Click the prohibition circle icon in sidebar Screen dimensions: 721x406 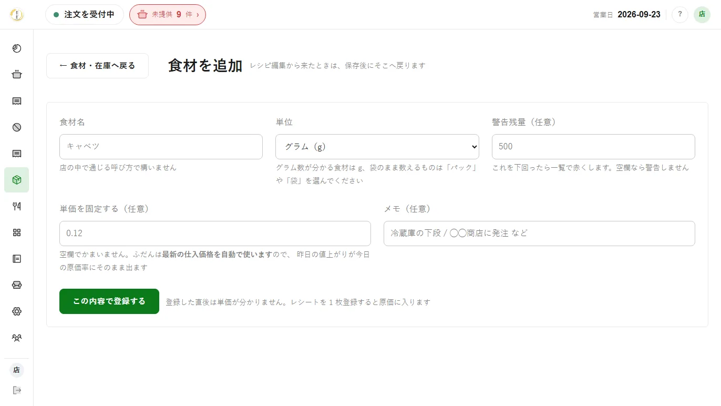(x=16, y=127)
